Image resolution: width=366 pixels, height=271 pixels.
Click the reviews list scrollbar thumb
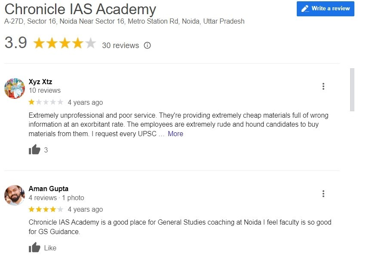click(x=352, y=90)
